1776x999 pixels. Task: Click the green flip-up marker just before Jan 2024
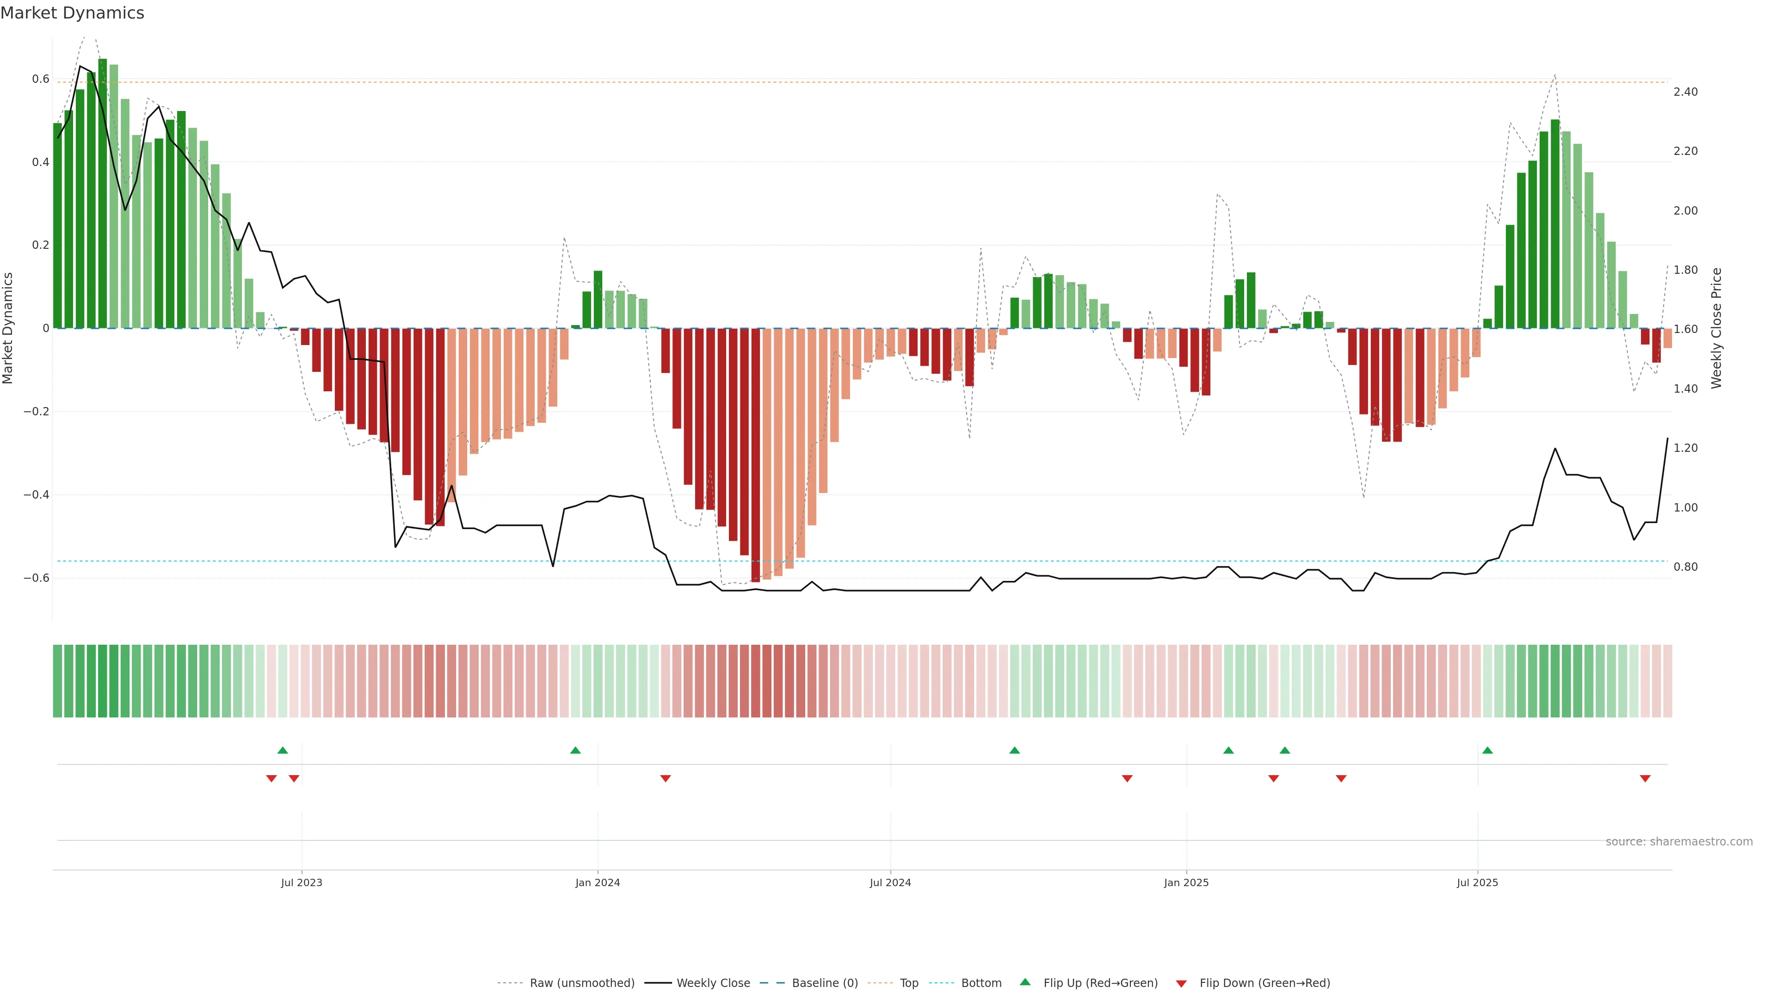point(576,750)
